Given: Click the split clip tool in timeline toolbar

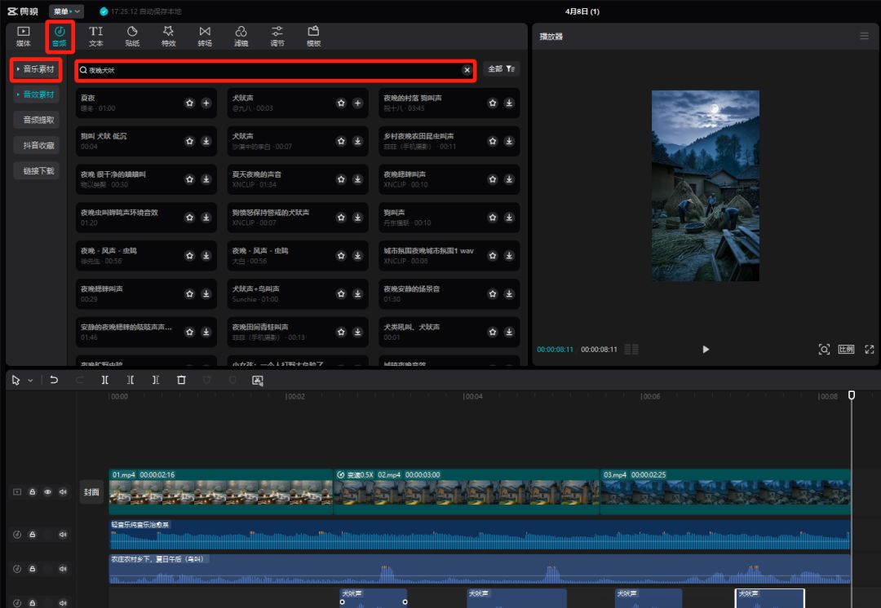Looking at the screenshot, I should [104, 380].
